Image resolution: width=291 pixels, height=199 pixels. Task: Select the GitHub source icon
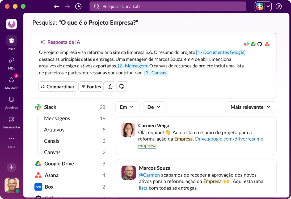(260, 44)
